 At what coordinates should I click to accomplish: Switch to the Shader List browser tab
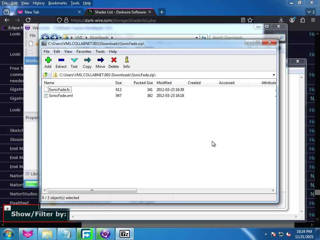120,12
